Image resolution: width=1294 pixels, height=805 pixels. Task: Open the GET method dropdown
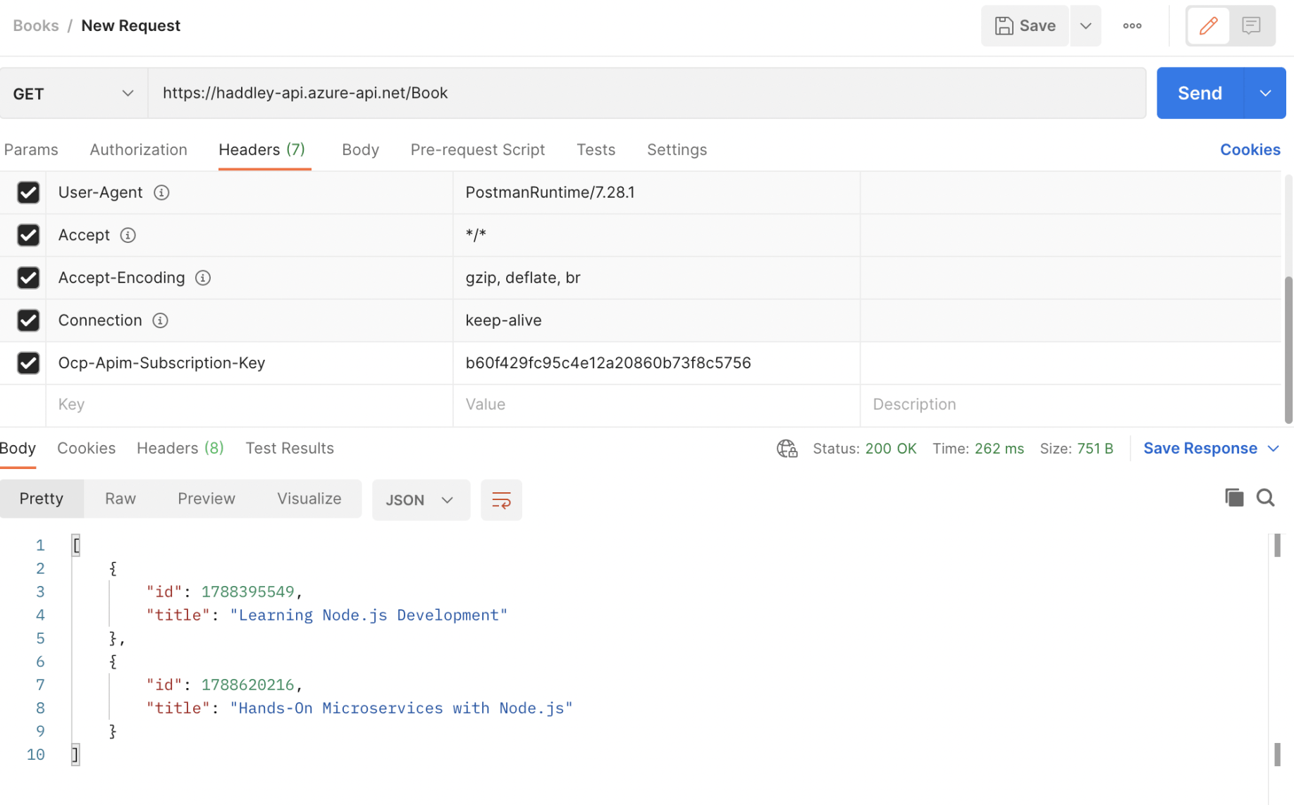coord(73,94)
